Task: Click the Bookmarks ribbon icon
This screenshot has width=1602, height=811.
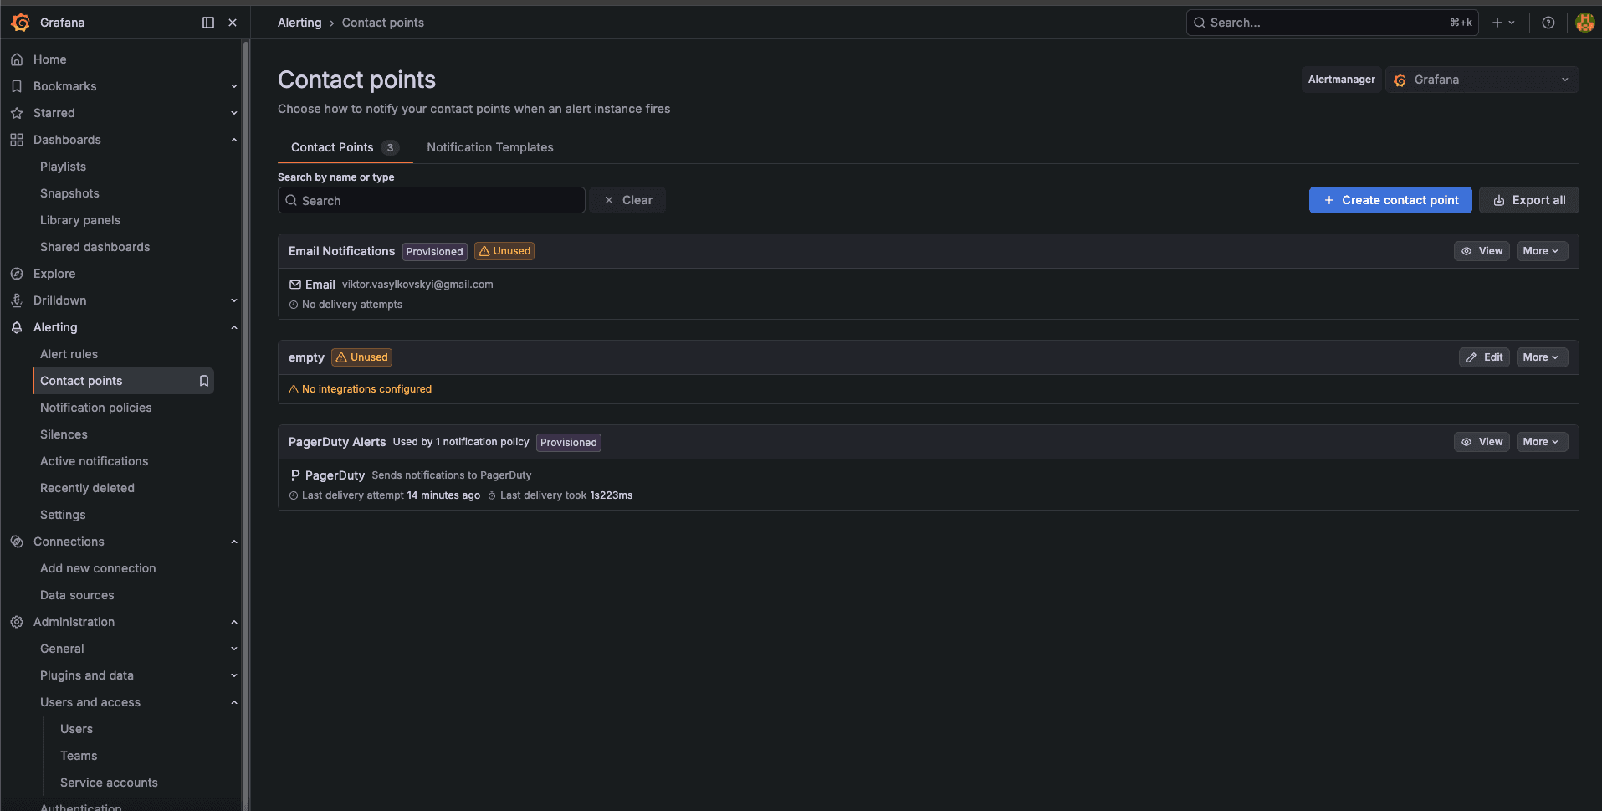Action: tap(17, 86)
